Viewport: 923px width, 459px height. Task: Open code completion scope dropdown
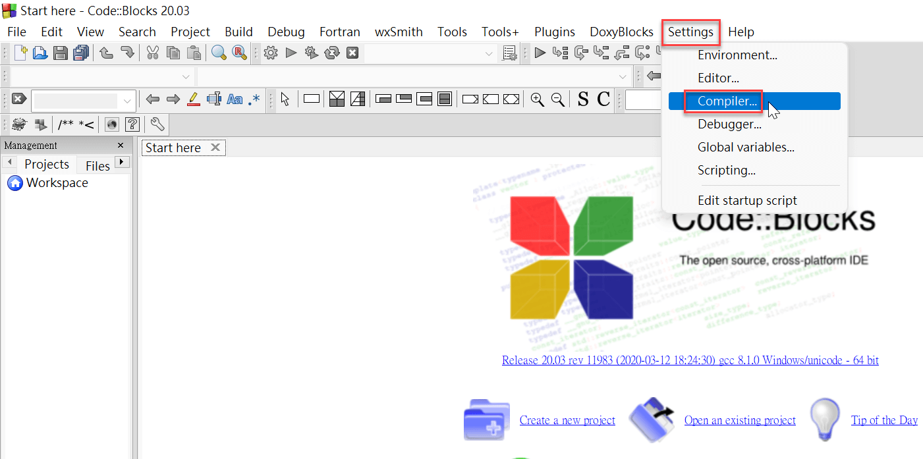tap(186, 76)
